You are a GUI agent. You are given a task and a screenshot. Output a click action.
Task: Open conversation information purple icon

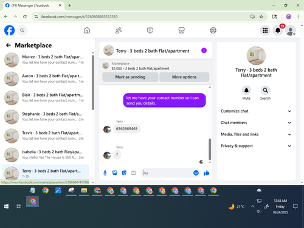point(204,50)
